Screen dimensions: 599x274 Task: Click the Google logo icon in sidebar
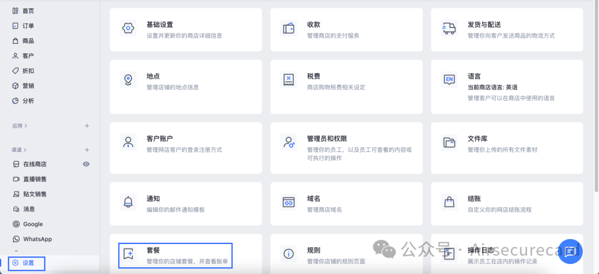[16, 224]
